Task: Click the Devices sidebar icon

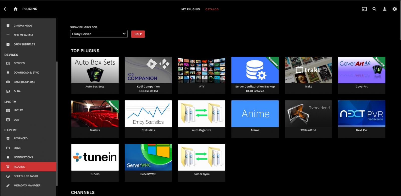Action: click(x=8, y=63)
